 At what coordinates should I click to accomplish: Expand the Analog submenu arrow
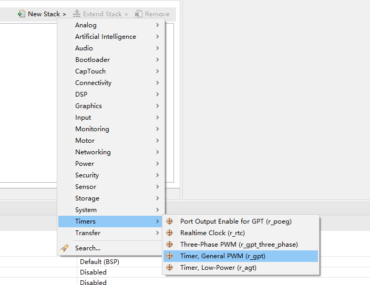(157, 25)
